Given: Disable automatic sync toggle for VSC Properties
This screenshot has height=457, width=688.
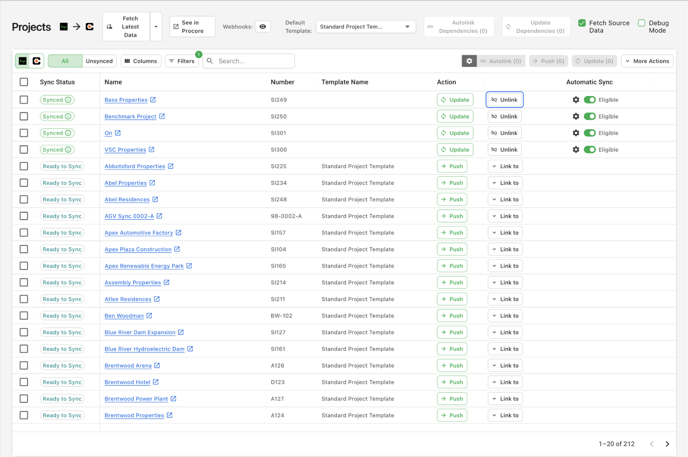Looking at the screenshot, I should (x=590, y=150).
